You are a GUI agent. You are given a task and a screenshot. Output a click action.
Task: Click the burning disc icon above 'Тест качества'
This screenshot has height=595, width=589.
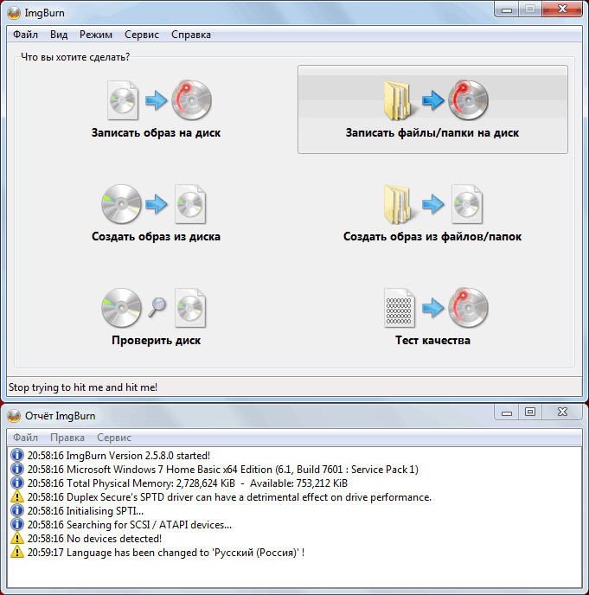pos(468,308)
